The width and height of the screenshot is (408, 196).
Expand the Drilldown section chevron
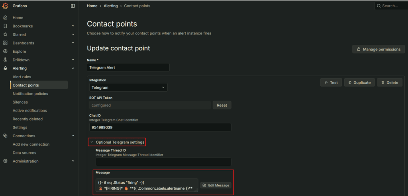[x=73, y=60]
